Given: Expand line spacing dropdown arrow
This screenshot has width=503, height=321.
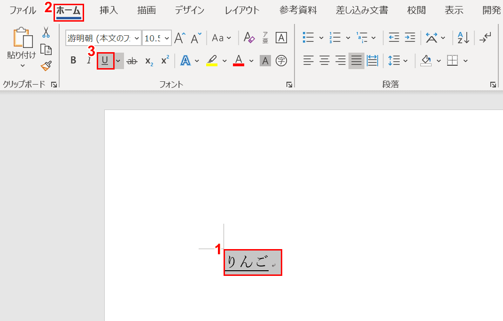Looking at the screenshot, I should point(405,61).
